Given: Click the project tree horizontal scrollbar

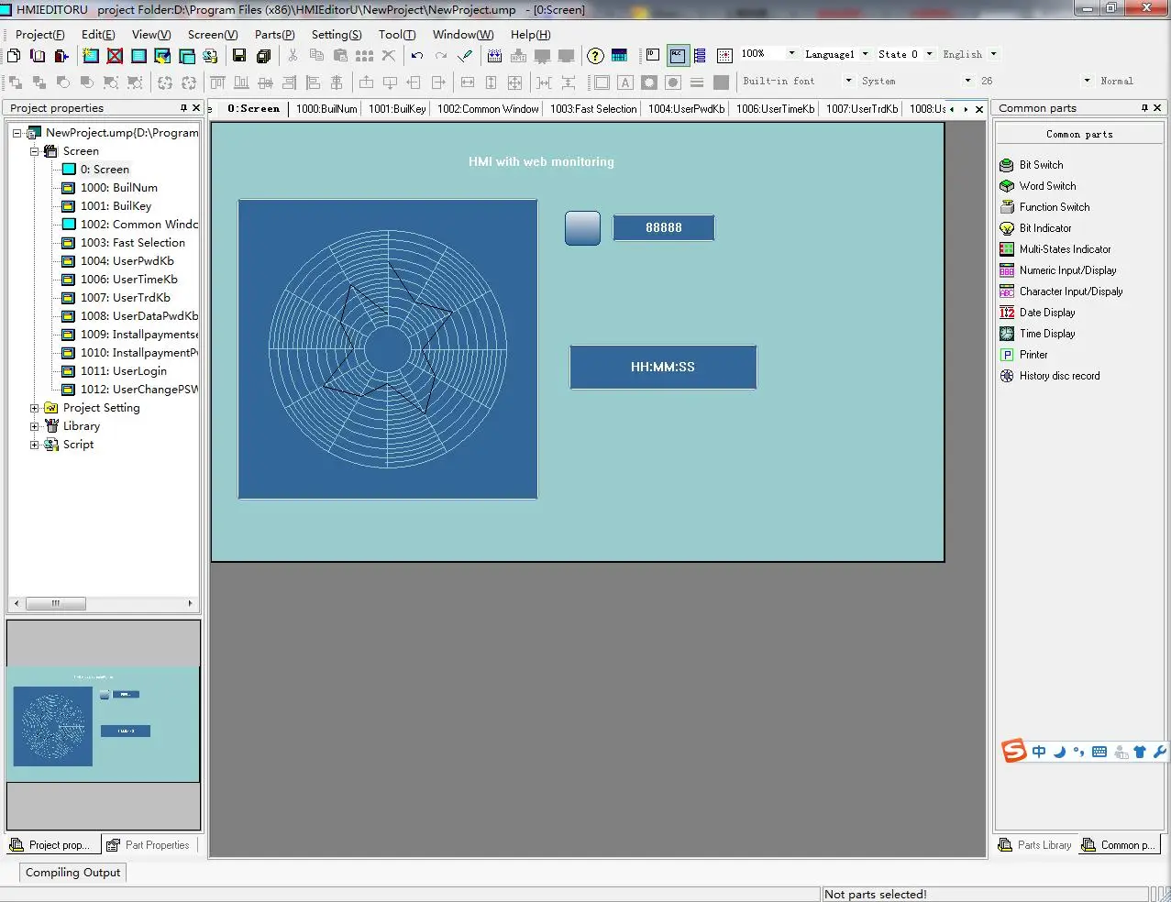Looking at the screenshot, I should [x=104, y=603].
